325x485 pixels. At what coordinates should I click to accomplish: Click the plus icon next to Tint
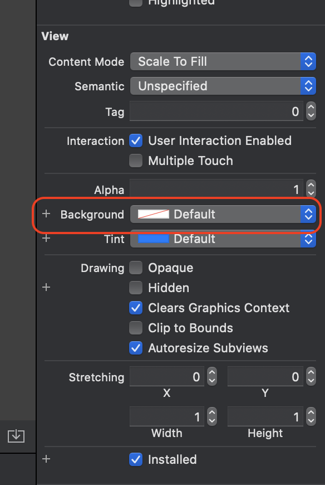point(46,239)
